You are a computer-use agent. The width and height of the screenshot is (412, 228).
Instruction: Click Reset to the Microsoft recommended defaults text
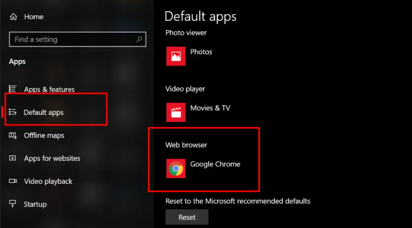pos(238,201)
